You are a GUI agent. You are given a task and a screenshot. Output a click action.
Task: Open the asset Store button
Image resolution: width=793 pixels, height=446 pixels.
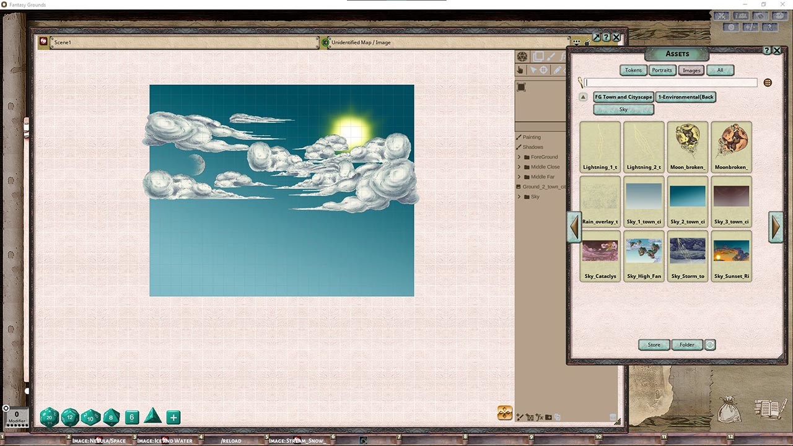(x=654, y=344)
